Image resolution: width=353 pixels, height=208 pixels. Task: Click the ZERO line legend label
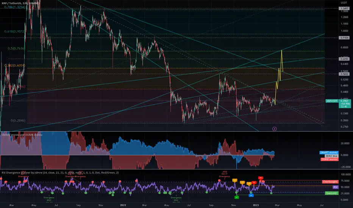(x=331, y=156)
